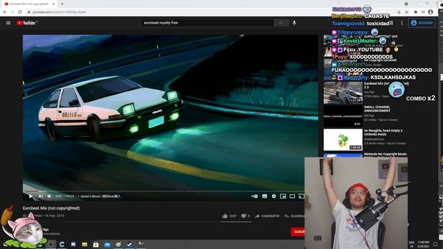Open the 'Eurobeat Mix 2.0' thumbnail
Image resolution: width=443 pixels, height=249 pixels.
click(343, 93)
